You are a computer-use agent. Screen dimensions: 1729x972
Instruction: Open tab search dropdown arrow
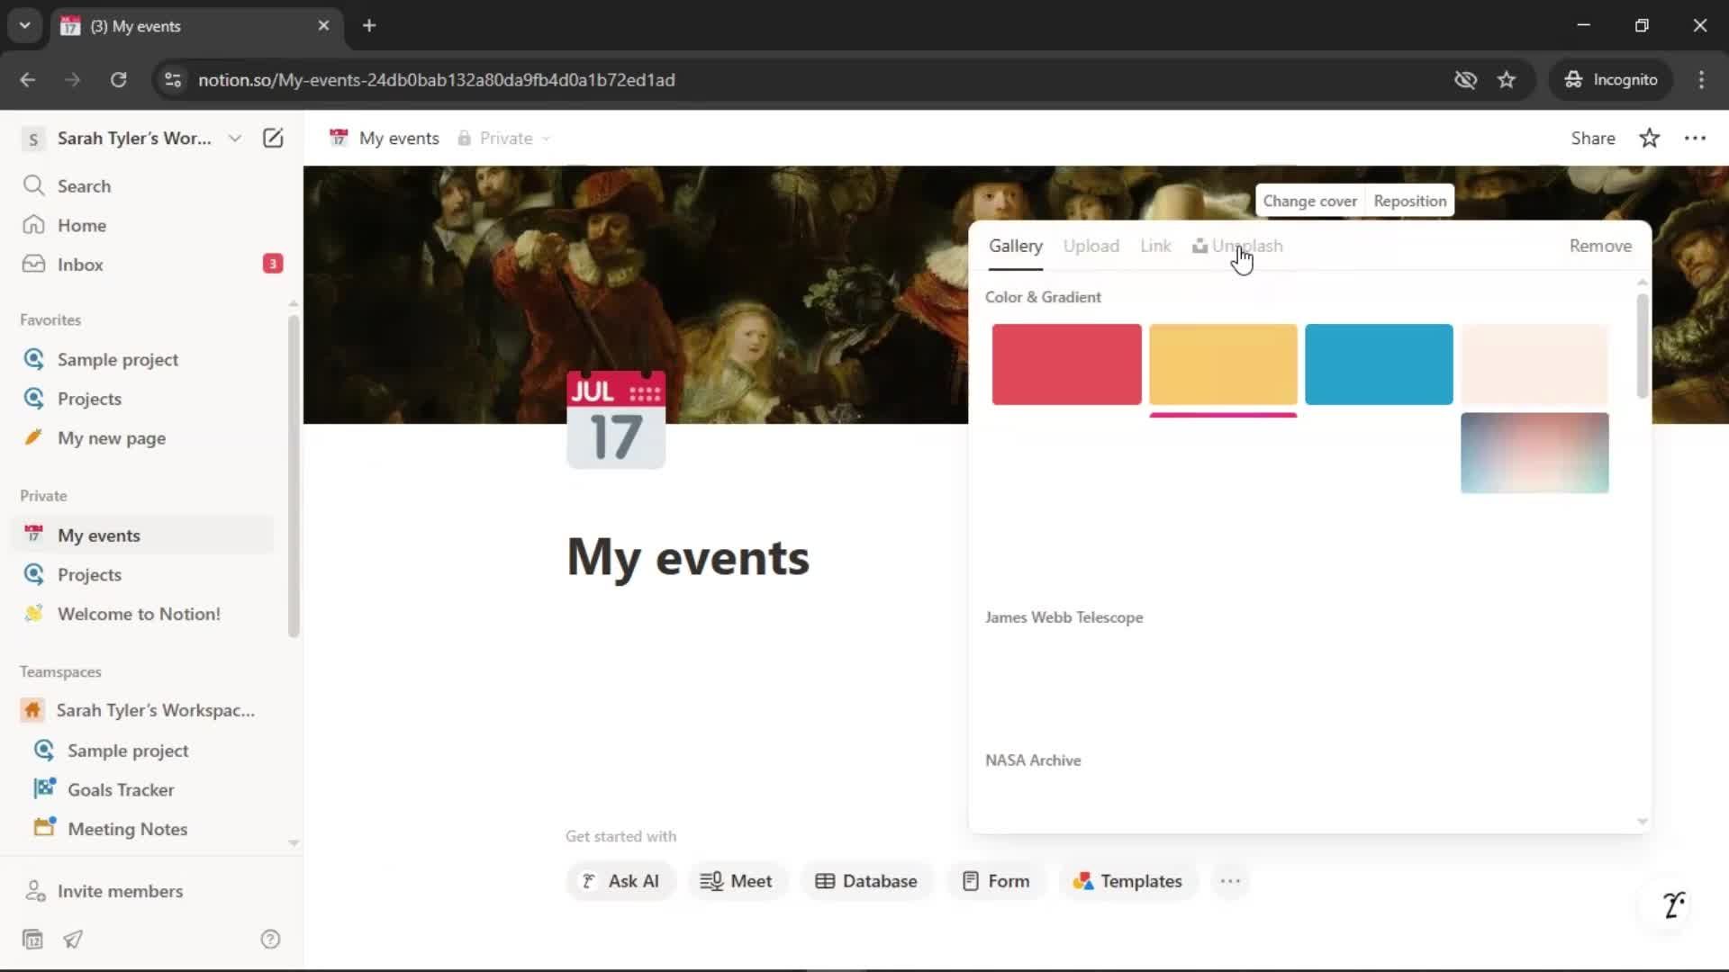tap(25, 25)
